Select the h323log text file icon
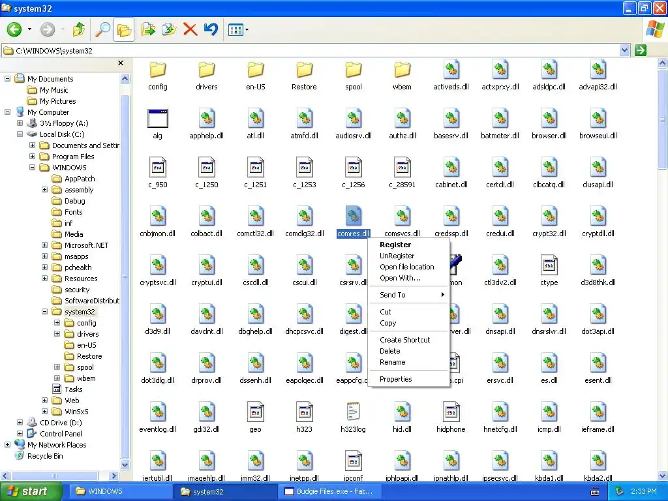Image resolution: width=668 pixels, height=501 pixels. click(x=353, y=412)
